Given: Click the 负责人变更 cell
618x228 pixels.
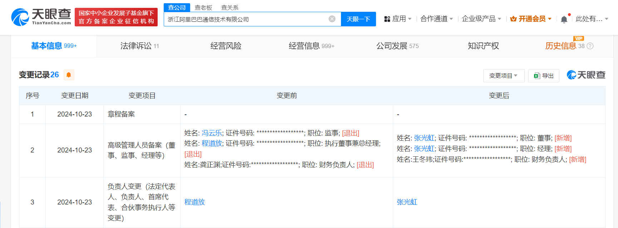Looking at the screenshot, I should pyautogui.click(x=142, y=202).
